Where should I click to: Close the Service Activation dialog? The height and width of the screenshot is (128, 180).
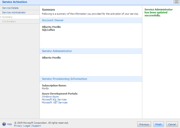(x=176, y=2)
